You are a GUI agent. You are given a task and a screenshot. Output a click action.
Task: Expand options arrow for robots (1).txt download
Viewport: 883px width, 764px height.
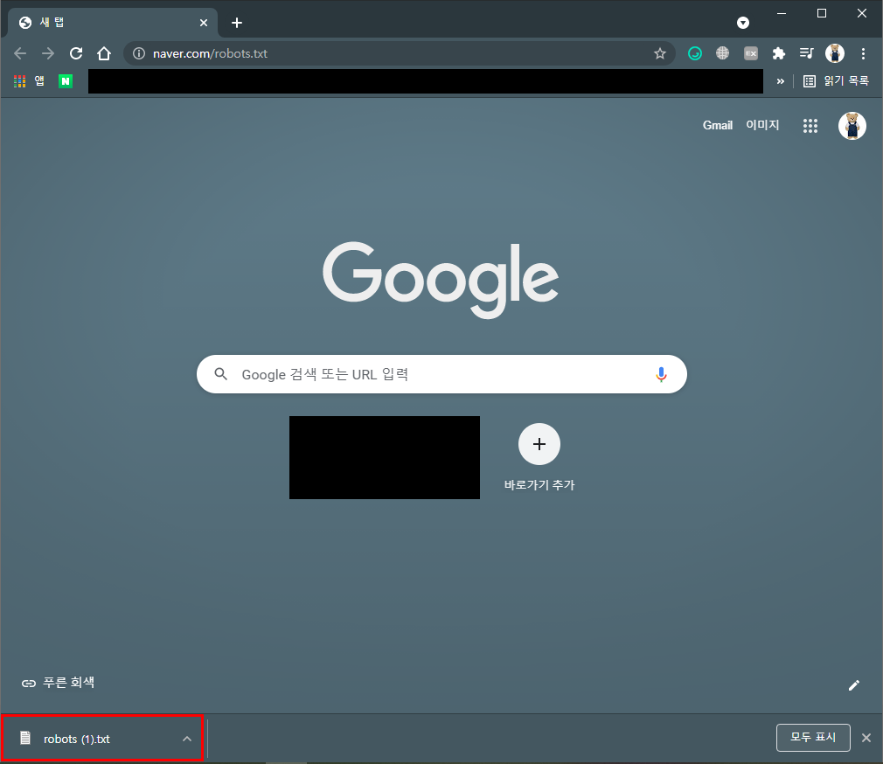[187, 739]
